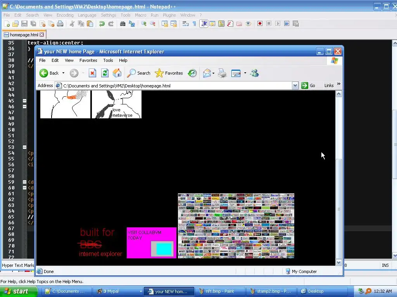This screenshot has width=397, height=297.
Task: Stop page loading in Internet Explorer
Action: [92, 73]
